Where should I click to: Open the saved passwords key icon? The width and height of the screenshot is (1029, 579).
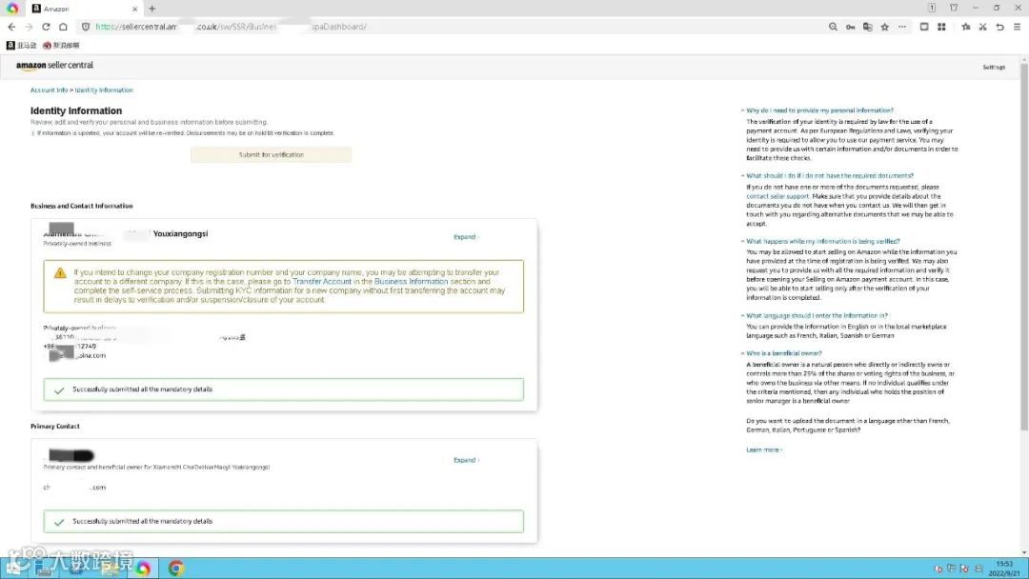coord(851,27)
